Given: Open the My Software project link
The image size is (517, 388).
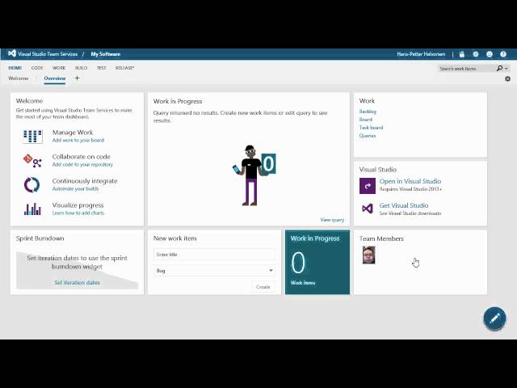Looking at the screenshot, I should tap(106, 54).
